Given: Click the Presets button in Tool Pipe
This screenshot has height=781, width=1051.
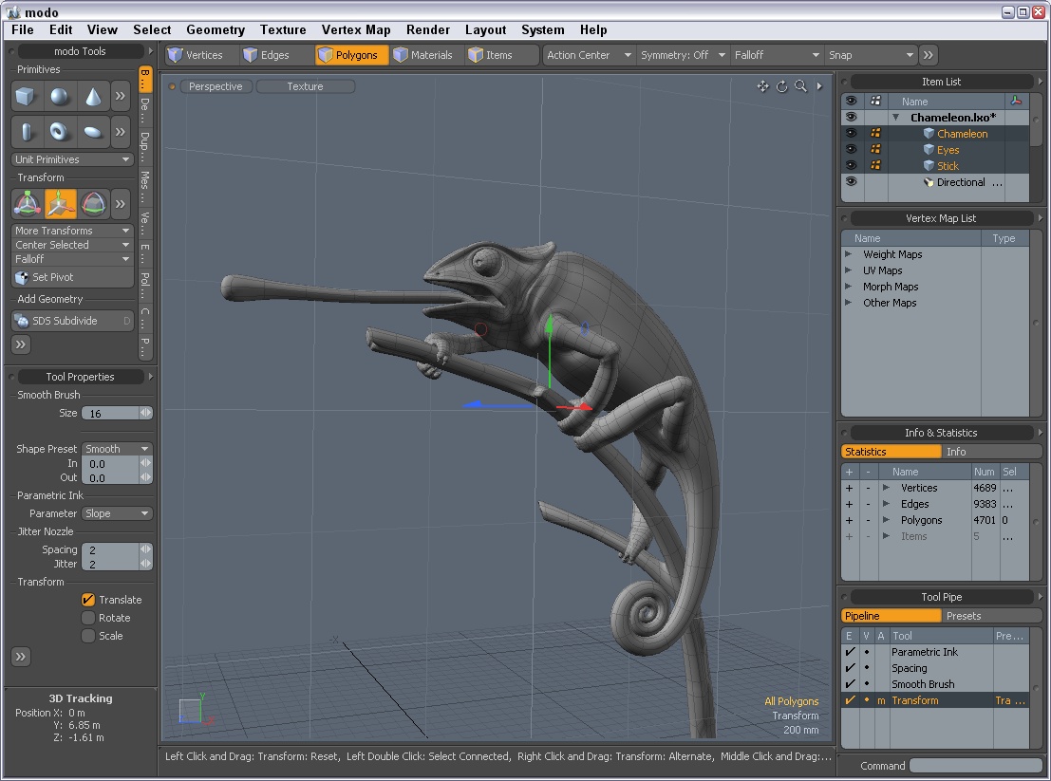Looking at the screenshot, I should (x=964, y=615).
